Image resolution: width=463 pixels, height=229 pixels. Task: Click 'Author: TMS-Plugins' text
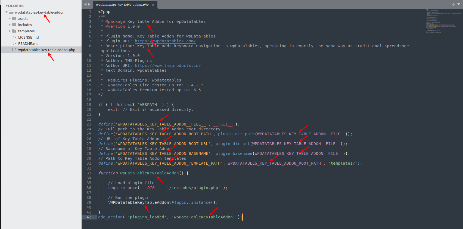(x=129, y=61)
